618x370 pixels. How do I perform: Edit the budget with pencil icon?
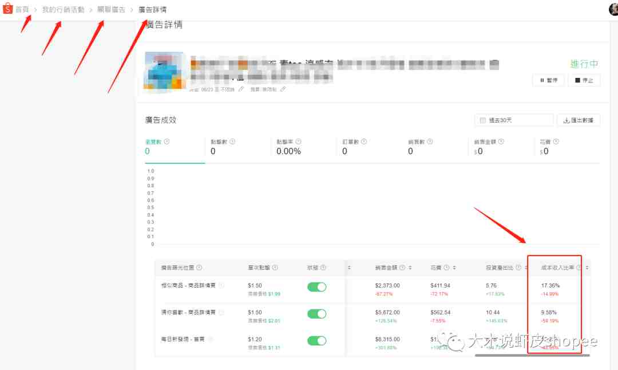pyautogui.click(x=283, y=89)
